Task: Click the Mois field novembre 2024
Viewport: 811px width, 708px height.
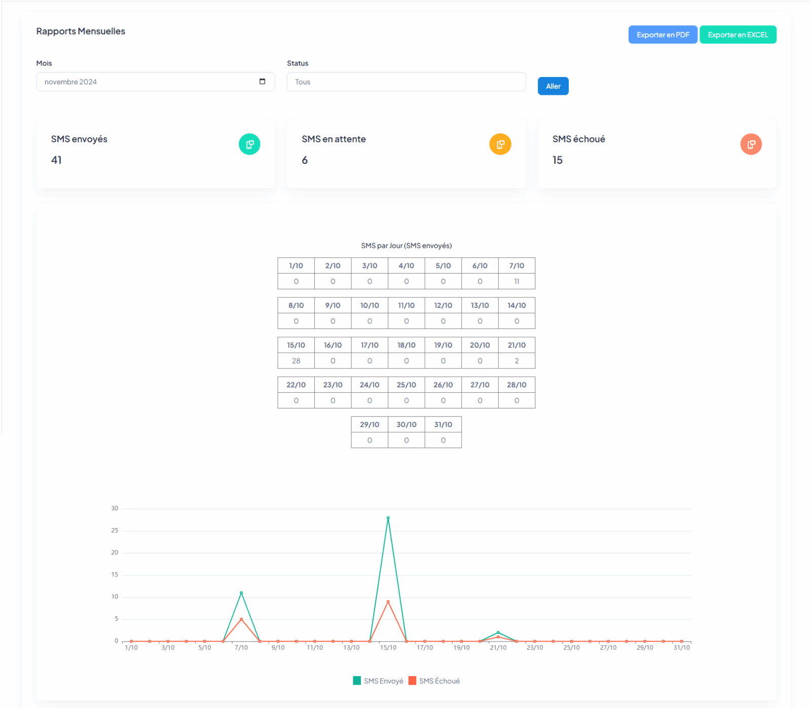Action: click(147, 82)
